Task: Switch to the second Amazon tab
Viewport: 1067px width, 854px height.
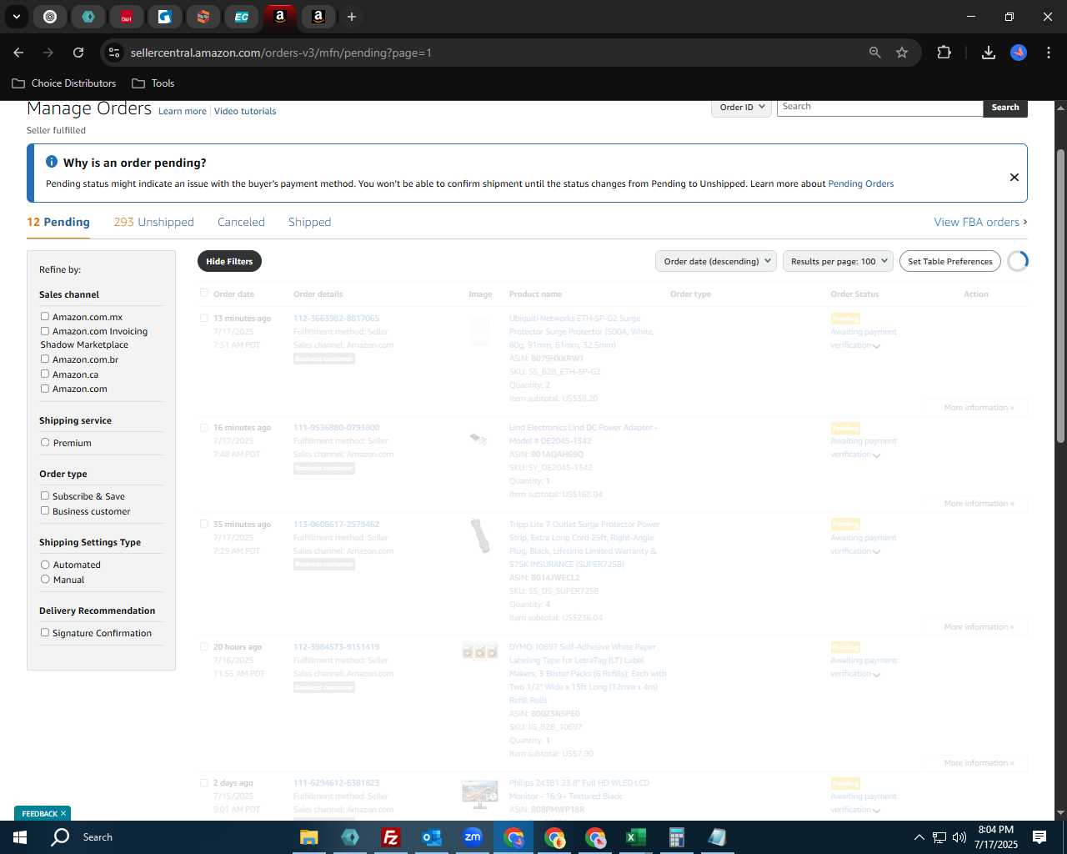Action: 318,17
